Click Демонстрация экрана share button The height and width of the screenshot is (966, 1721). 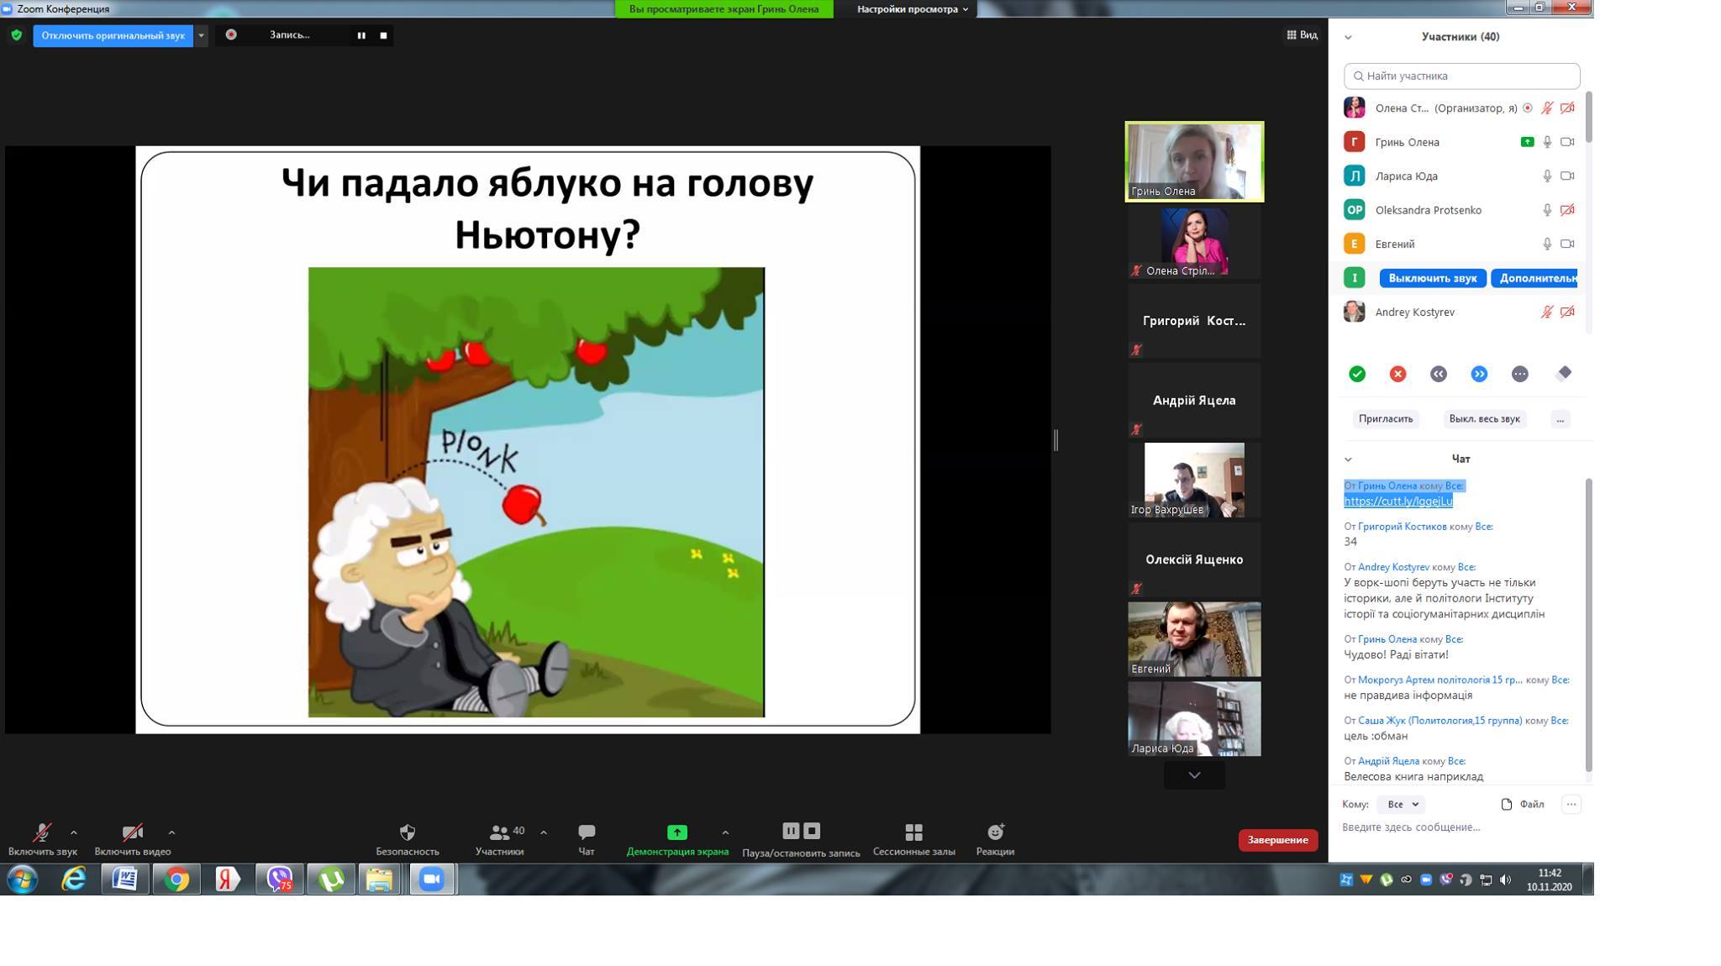click(676, 839)
